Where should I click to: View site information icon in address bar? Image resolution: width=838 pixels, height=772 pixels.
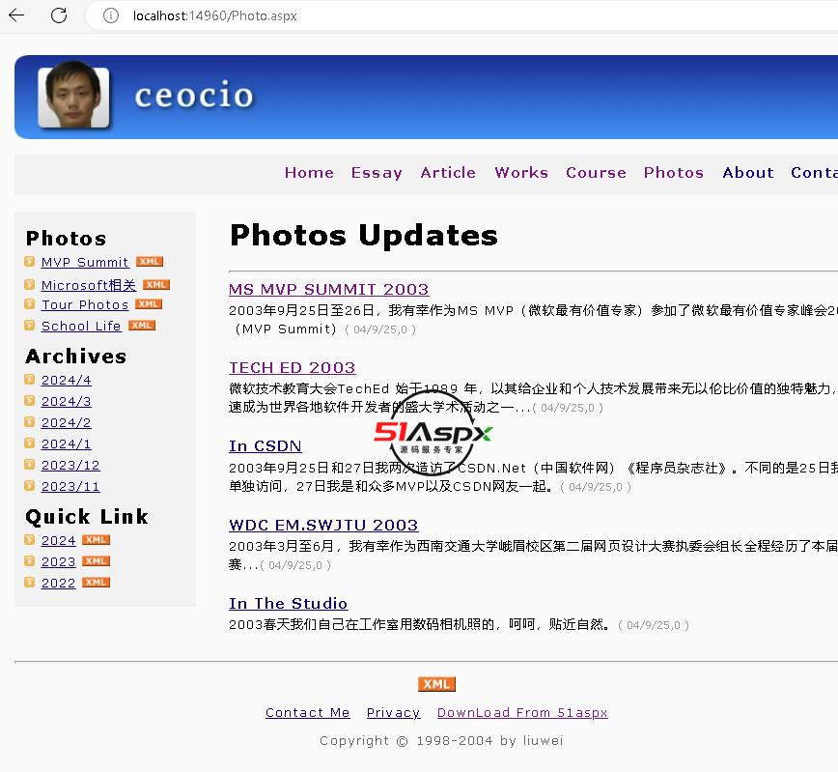point(111,15)
